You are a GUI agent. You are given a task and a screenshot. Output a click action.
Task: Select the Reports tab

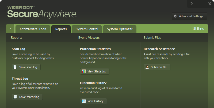point(61,29)
